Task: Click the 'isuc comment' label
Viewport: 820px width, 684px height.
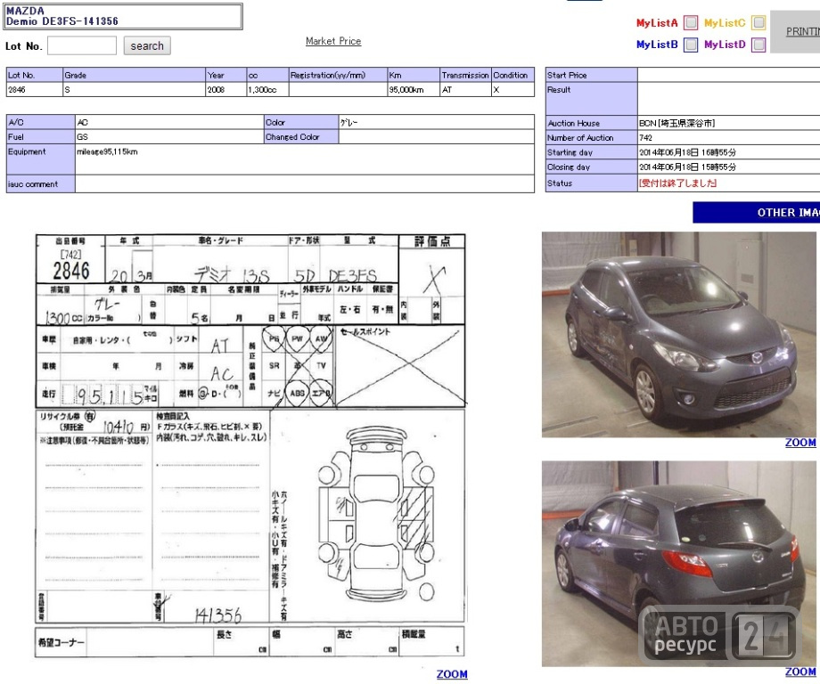Action: pos(33,184)
